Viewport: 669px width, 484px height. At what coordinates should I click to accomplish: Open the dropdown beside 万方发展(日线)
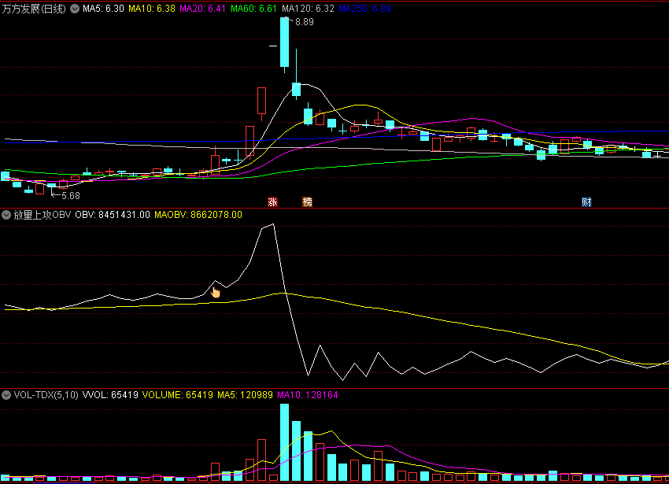click(75, 9)
